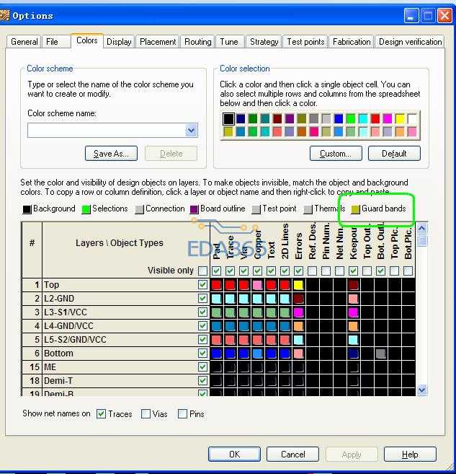Toggle the L2-GND layer visibility checkbox
The width and height of the screenshot is (456, 474).
pos(202,299)
